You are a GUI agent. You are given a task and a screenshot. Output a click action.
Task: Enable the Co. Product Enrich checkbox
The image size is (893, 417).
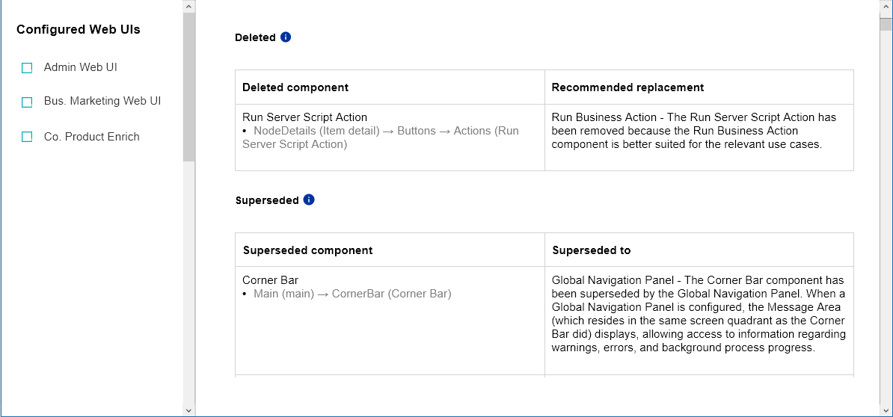(x=28, y=137)
